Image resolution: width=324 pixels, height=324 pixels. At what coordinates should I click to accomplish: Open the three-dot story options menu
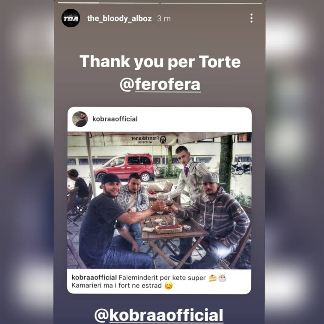point(251,18)
